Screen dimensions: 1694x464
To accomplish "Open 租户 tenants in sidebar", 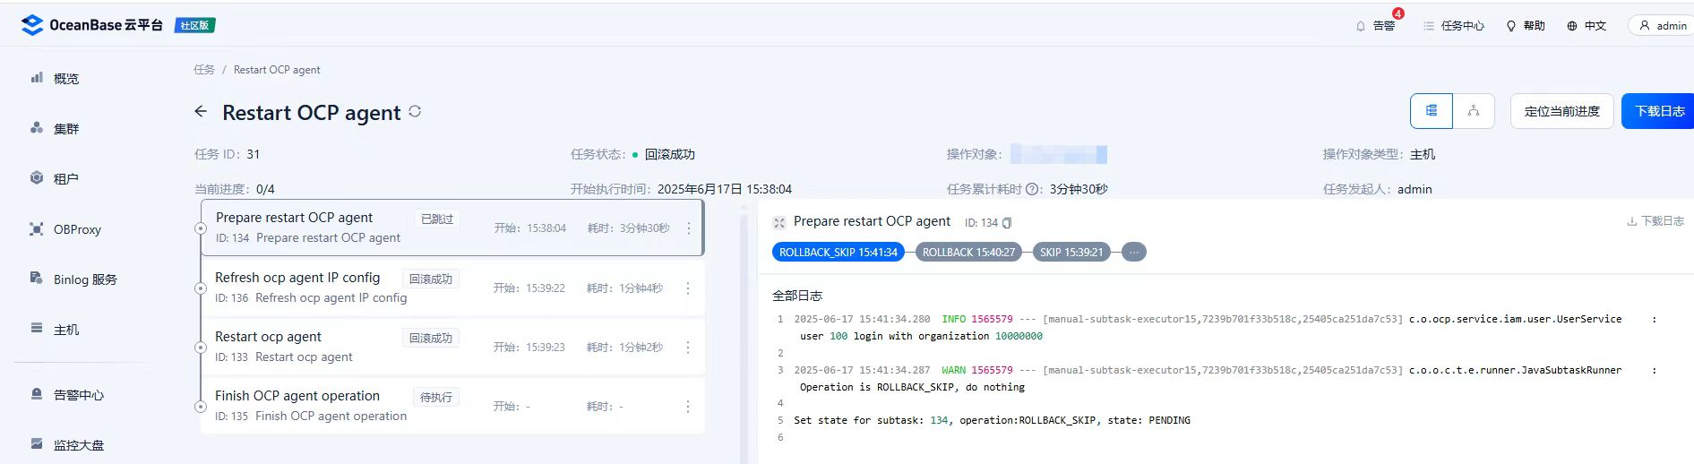I will (55, 178).
